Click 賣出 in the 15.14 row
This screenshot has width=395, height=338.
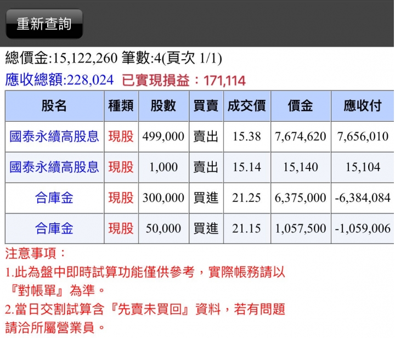point(206,167)
